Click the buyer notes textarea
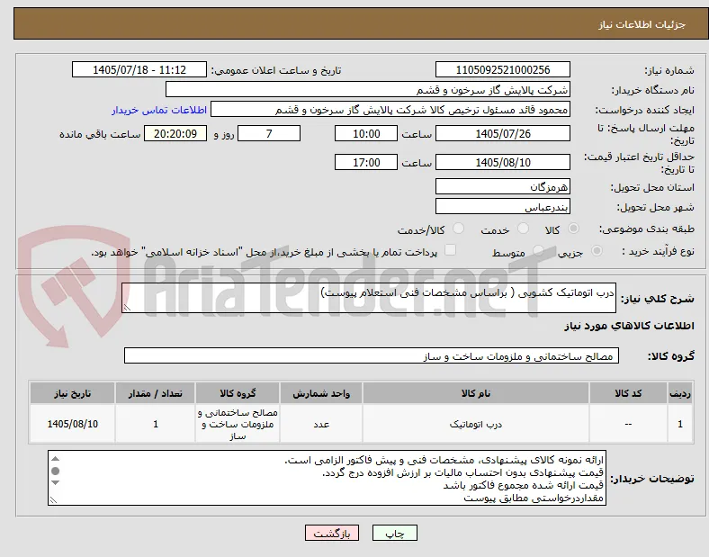 pos(327,478)
